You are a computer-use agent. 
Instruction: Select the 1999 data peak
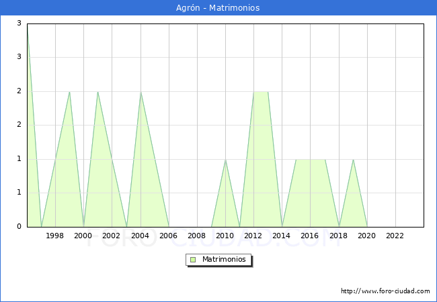click(x=69, y=92)
